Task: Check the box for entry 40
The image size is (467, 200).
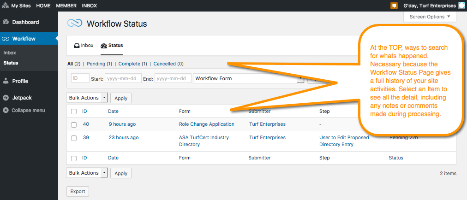Action: (74, 125)
